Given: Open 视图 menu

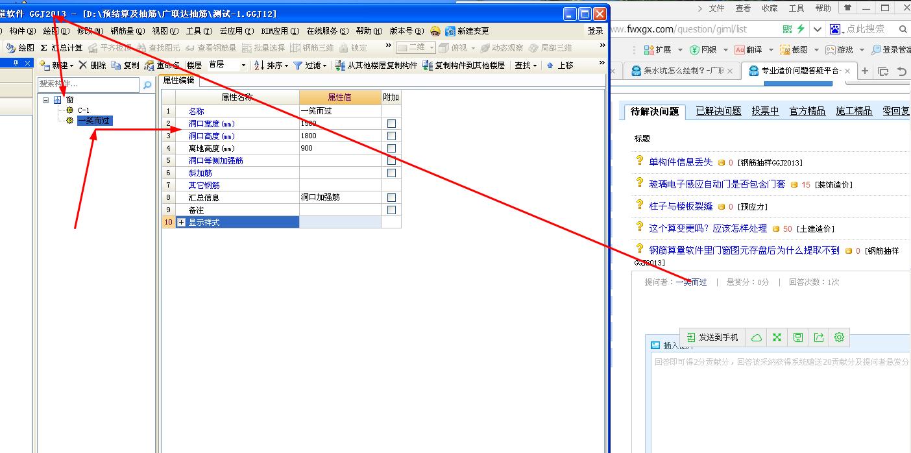Looking at the screenshot, I should (165, 31).
